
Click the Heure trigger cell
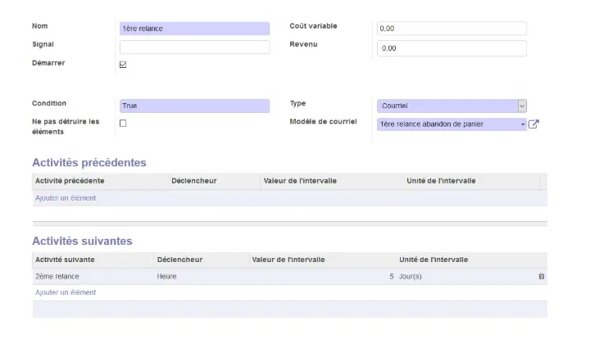(x=202, y=276)
